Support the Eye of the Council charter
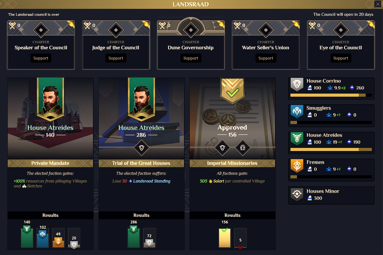The height and width of the screenshot is (255, 383). [x=341, y=58]
